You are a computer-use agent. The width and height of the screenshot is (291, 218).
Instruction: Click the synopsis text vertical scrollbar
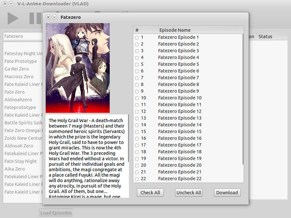click(128, 138)
